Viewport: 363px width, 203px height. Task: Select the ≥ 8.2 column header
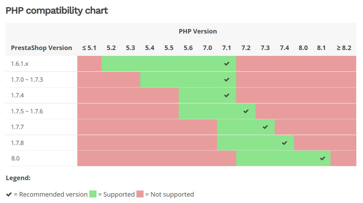[x=344, y=48]
